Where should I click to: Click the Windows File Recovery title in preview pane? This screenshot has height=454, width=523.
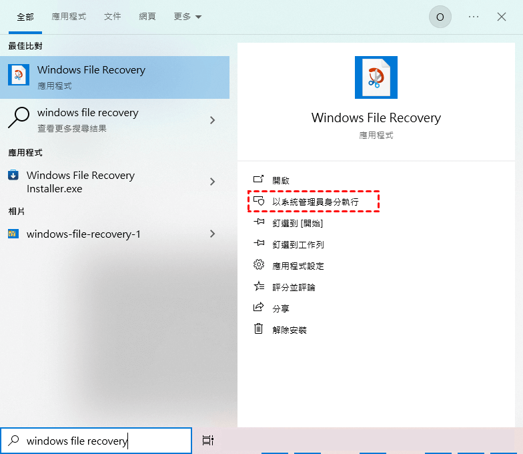[x=376, y=118]
